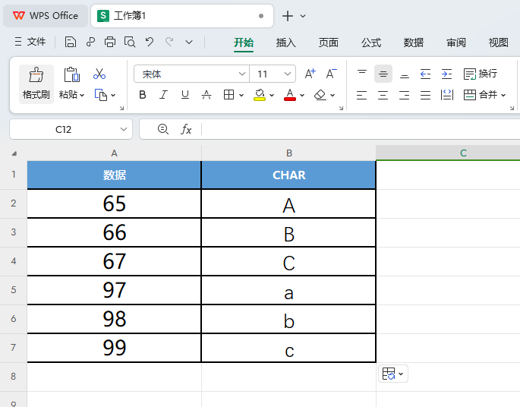Toggle Wrap Text (换行)

point(481,74)
